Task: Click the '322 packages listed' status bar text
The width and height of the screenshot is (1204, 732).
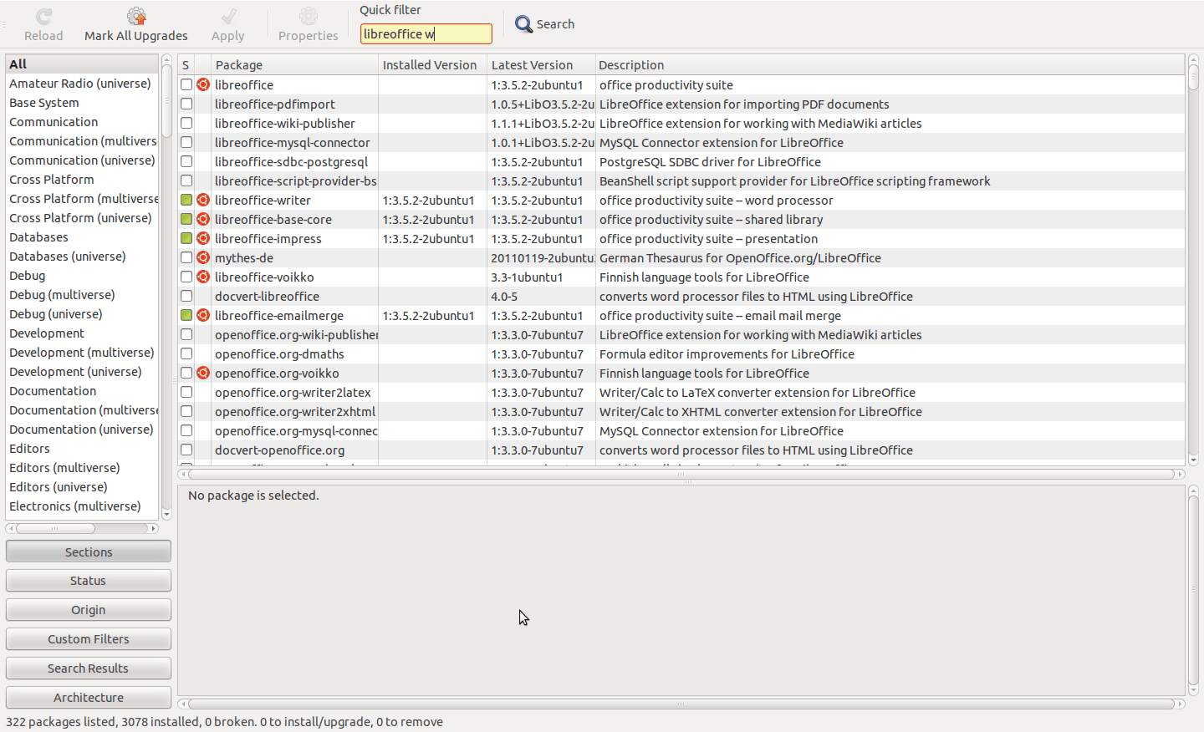Action: pos(61,722)
